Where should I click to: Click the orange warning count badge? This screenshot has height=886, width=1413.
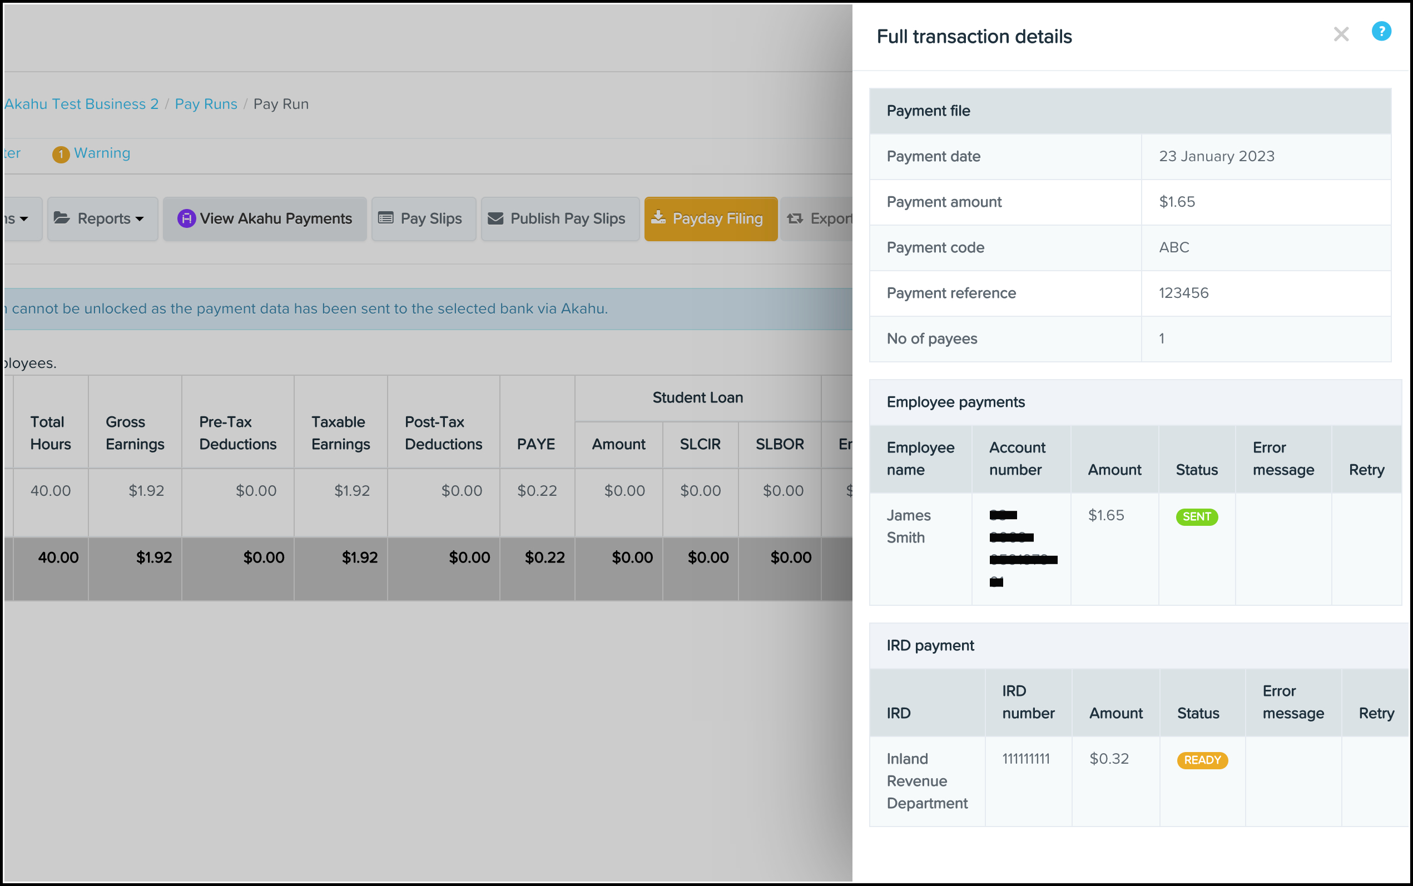[62, 154]
